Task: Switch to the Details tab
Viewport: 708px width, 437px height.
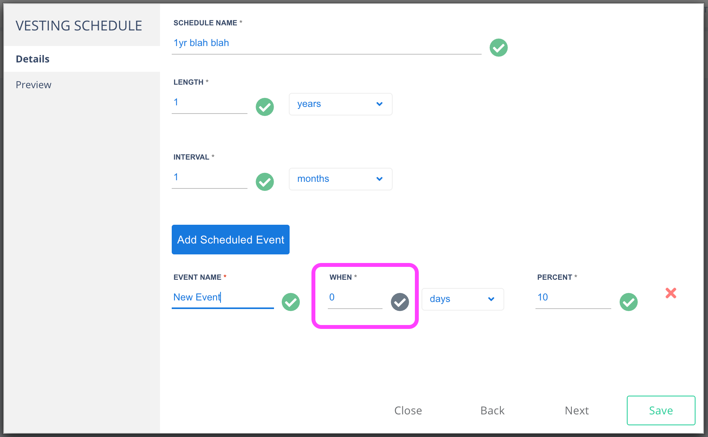Action: (82, 59)
